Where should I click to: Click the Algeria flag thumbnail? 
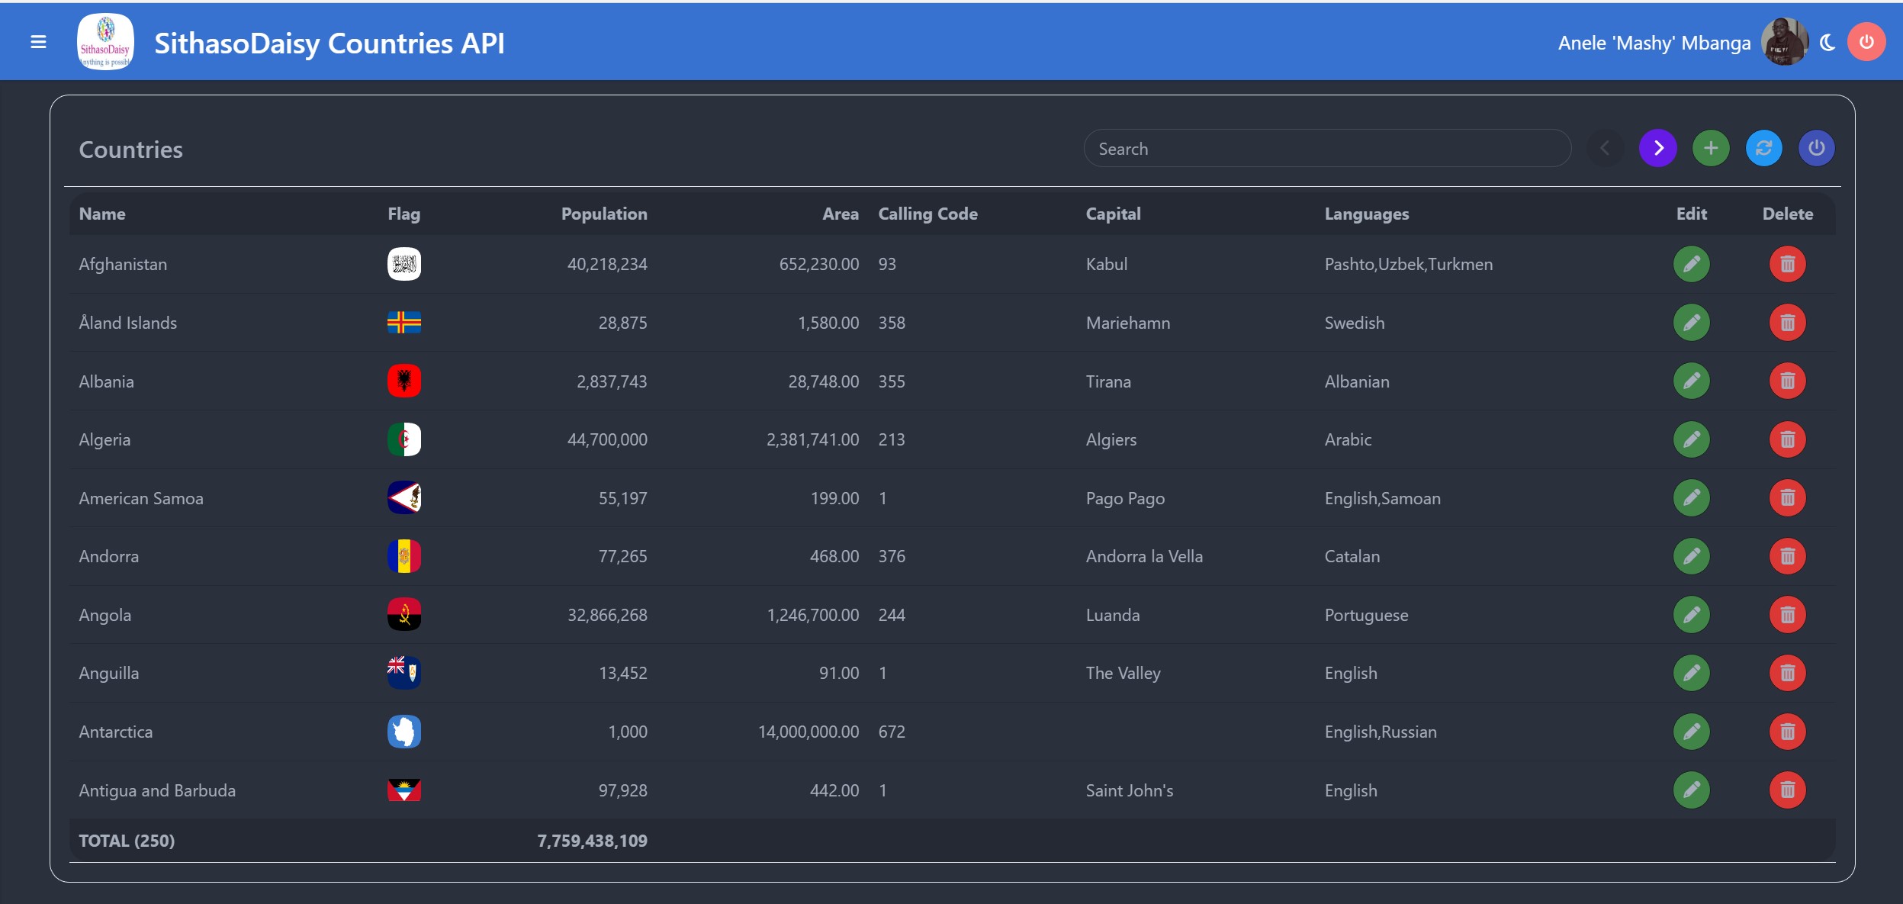click(x=404, y=439)
